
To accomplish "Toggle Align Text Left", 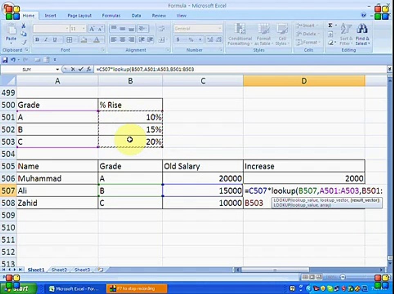I will 114,40.
